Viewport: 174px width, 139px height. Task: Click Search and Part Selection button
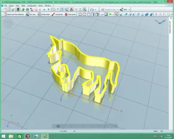click(x=14, y=14)
